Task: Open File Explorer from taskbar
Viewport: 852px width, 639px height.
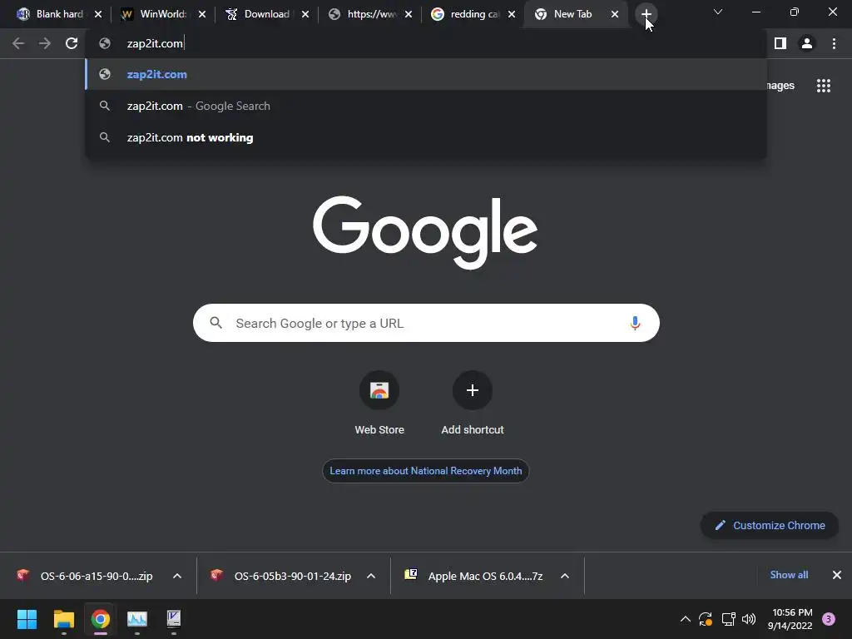Action: point(63,619)
